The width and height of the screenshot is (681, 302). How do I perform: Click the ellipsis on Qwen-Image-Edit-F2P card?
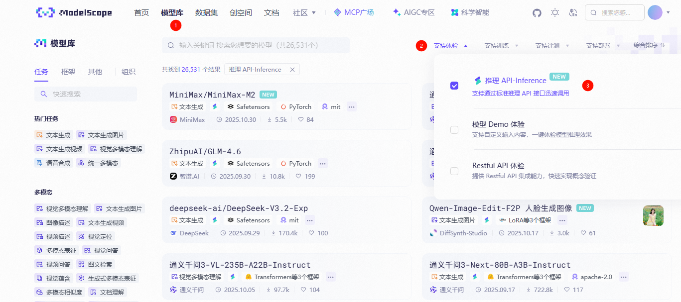(562, 220)
